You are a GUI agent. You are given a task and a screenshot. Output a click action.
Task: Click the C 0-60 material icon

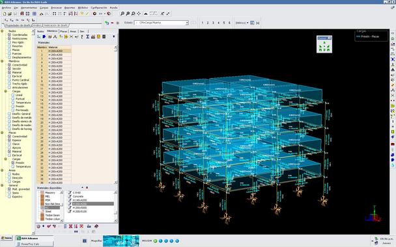tap(70, 192)
